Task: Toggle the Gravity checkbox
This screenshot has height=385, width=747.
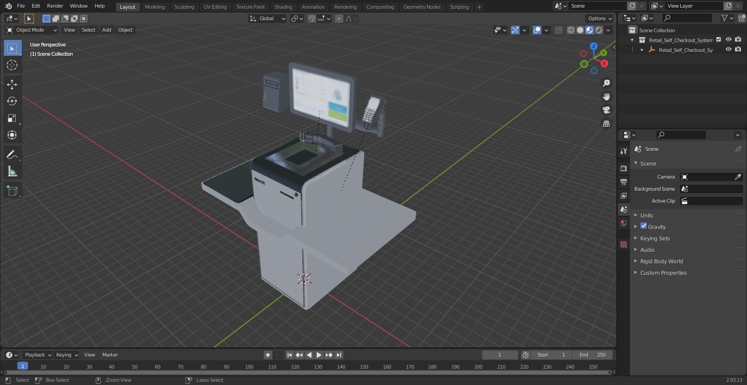Action: 644,226
